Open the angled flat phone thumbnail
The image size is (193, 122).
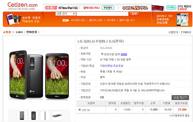click(57, 116)
